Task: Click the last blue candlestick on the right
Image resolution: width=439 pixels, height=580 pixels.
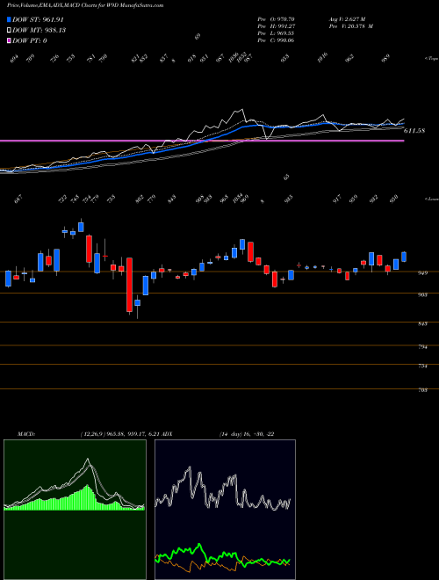Action: [404, 257]
